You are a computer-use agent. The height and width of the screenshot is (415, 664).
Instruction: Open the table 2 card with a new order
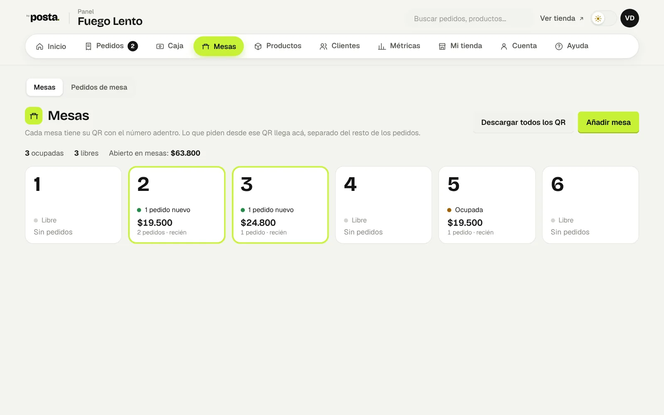[x=177, y=205]
